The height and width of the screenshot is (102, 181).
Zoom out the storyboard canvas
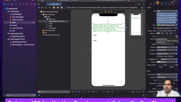104,92
